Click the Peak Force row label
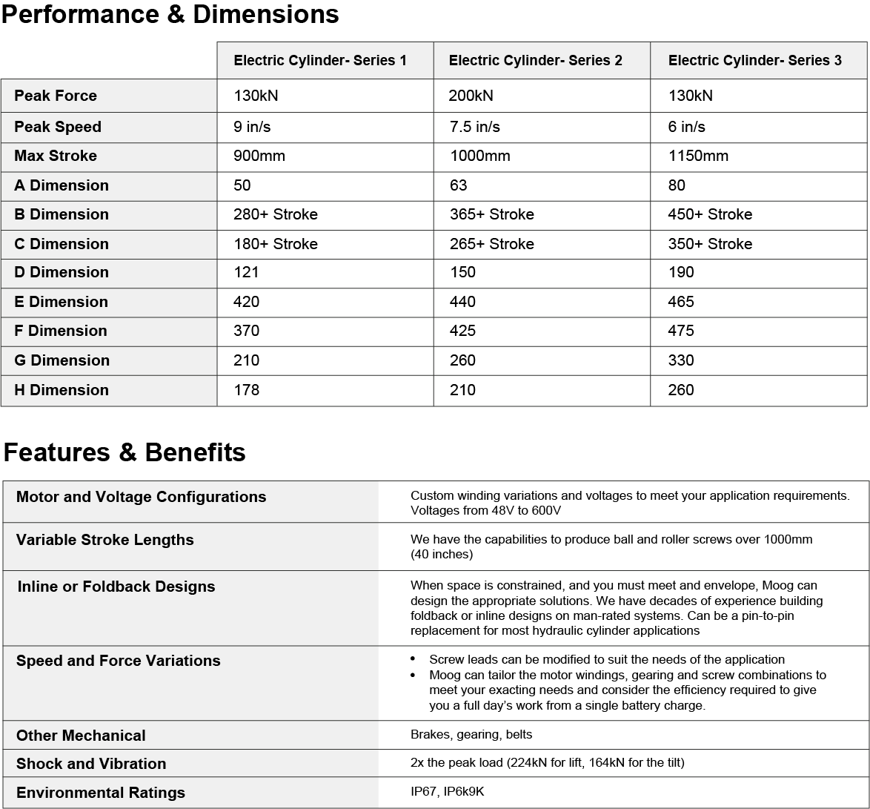The image size is (870, 809). click(56, 96)
